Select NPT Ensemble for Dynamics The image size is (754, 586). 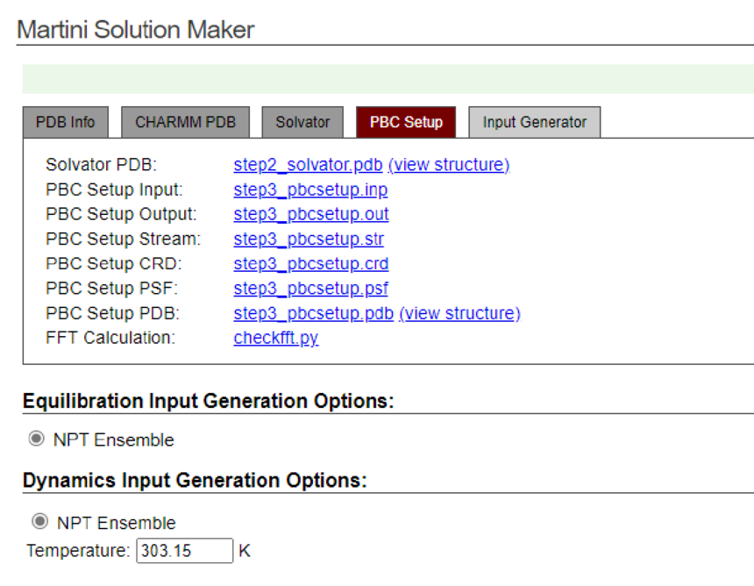click(x=39, y=523)
